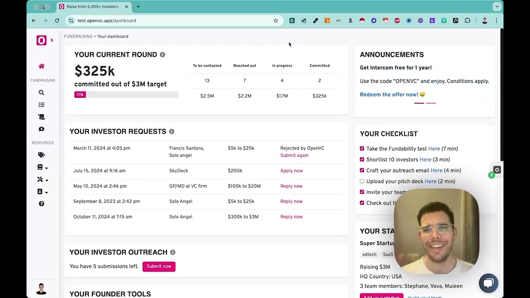
Task: Click the site info icon in address bar
Action: pos(71,21)
